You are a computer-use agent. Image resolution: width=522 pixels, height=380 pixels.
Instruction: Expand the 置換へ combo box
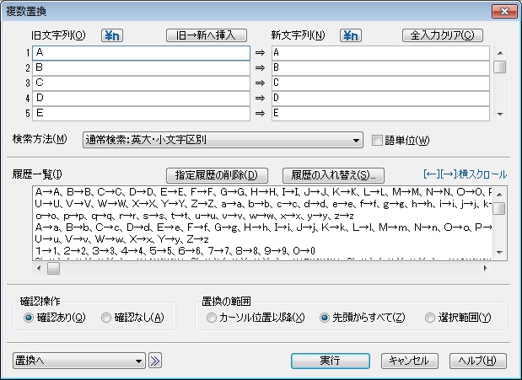[x=140, y=361]
